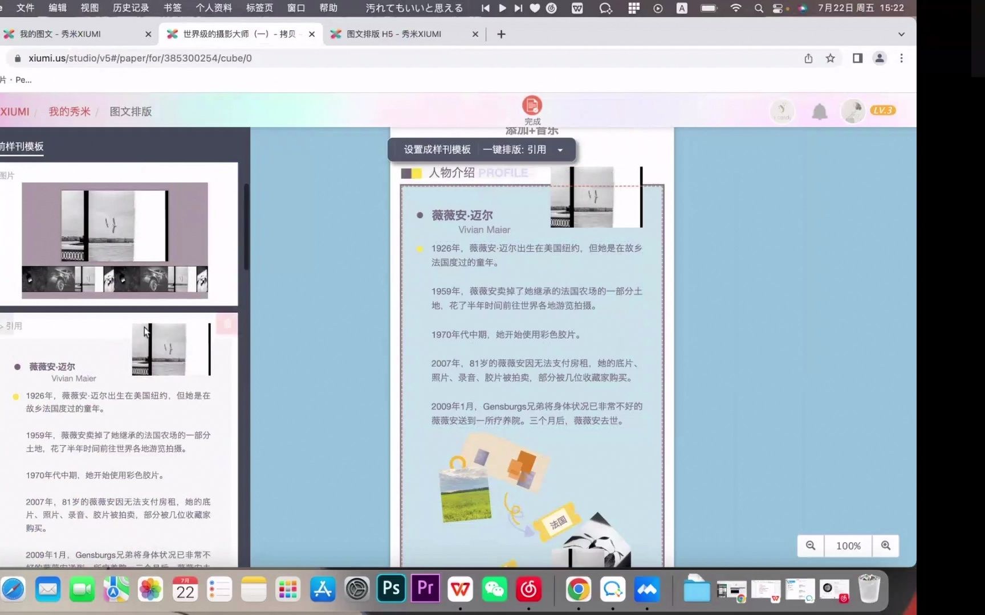Go to previous track in menu bar

pyautogui.click(x=485, y=8)
